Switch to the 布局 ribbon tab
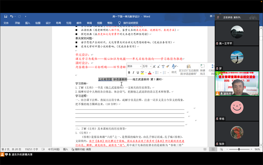Screen dimensions: 263x165 point(58,23)
